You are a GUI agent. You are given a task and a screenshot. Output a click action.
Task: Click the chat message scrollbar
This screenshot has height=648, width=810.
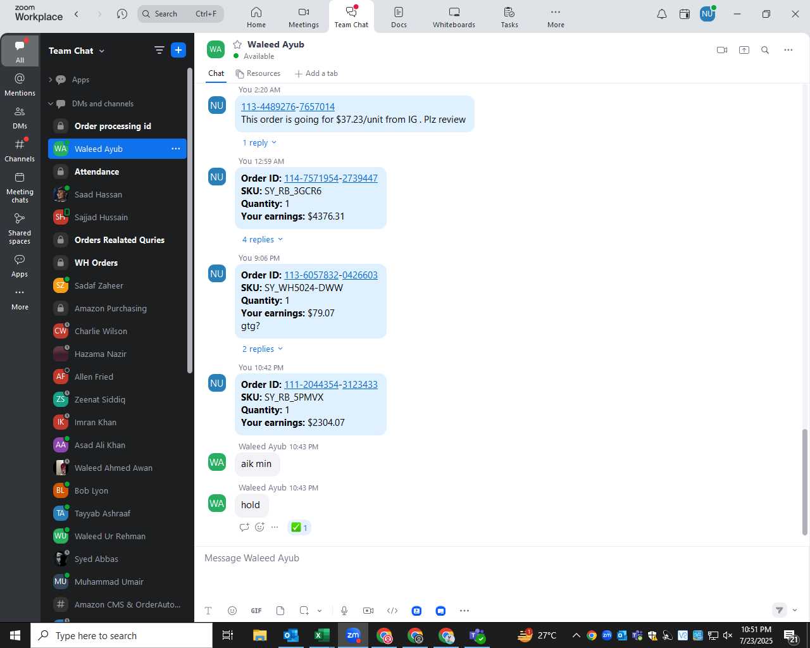[x=805, y=482]
